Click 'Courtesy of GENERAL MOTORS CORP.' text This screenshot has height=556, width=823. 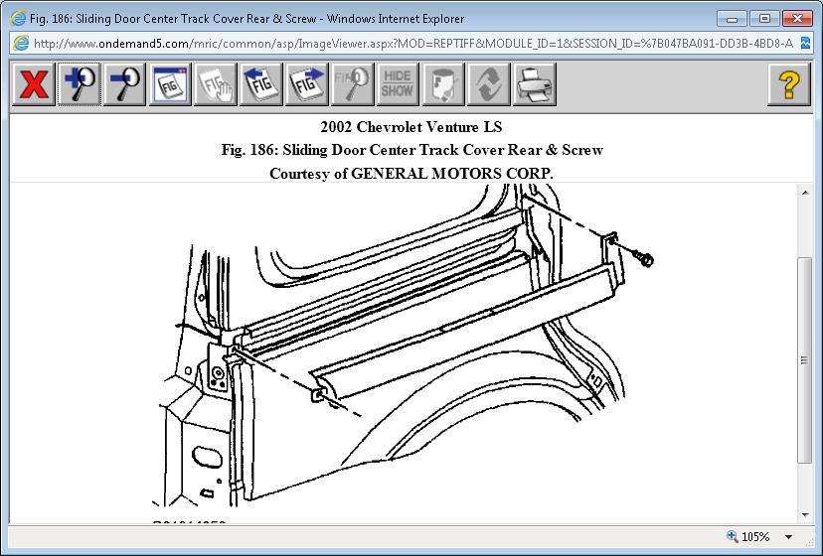(x=411, y=174)
